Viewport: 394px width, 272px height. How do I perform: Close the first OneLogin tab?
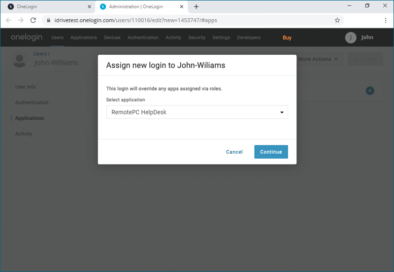(89, 6)
